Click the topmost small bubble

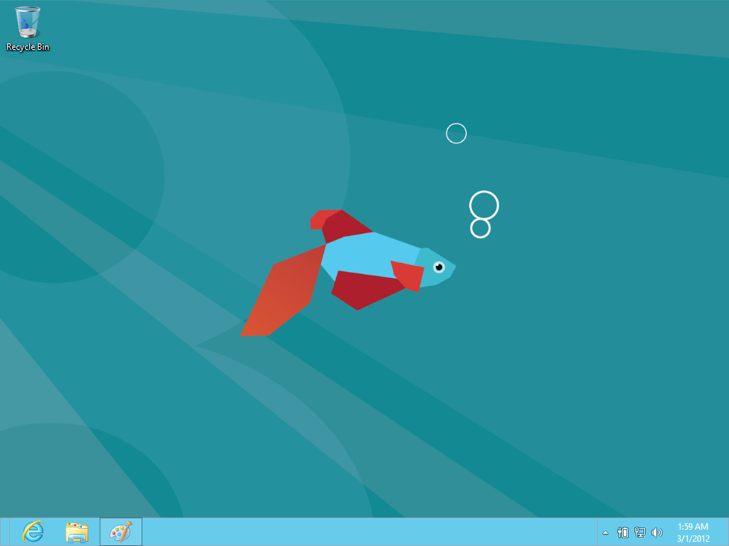pos(456,133)
